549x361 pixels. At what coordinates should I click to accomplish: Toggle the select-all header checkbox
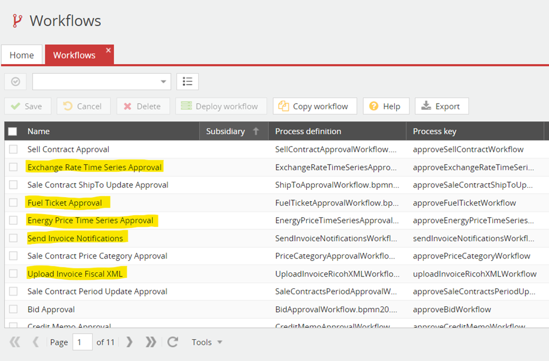(13, 131)
